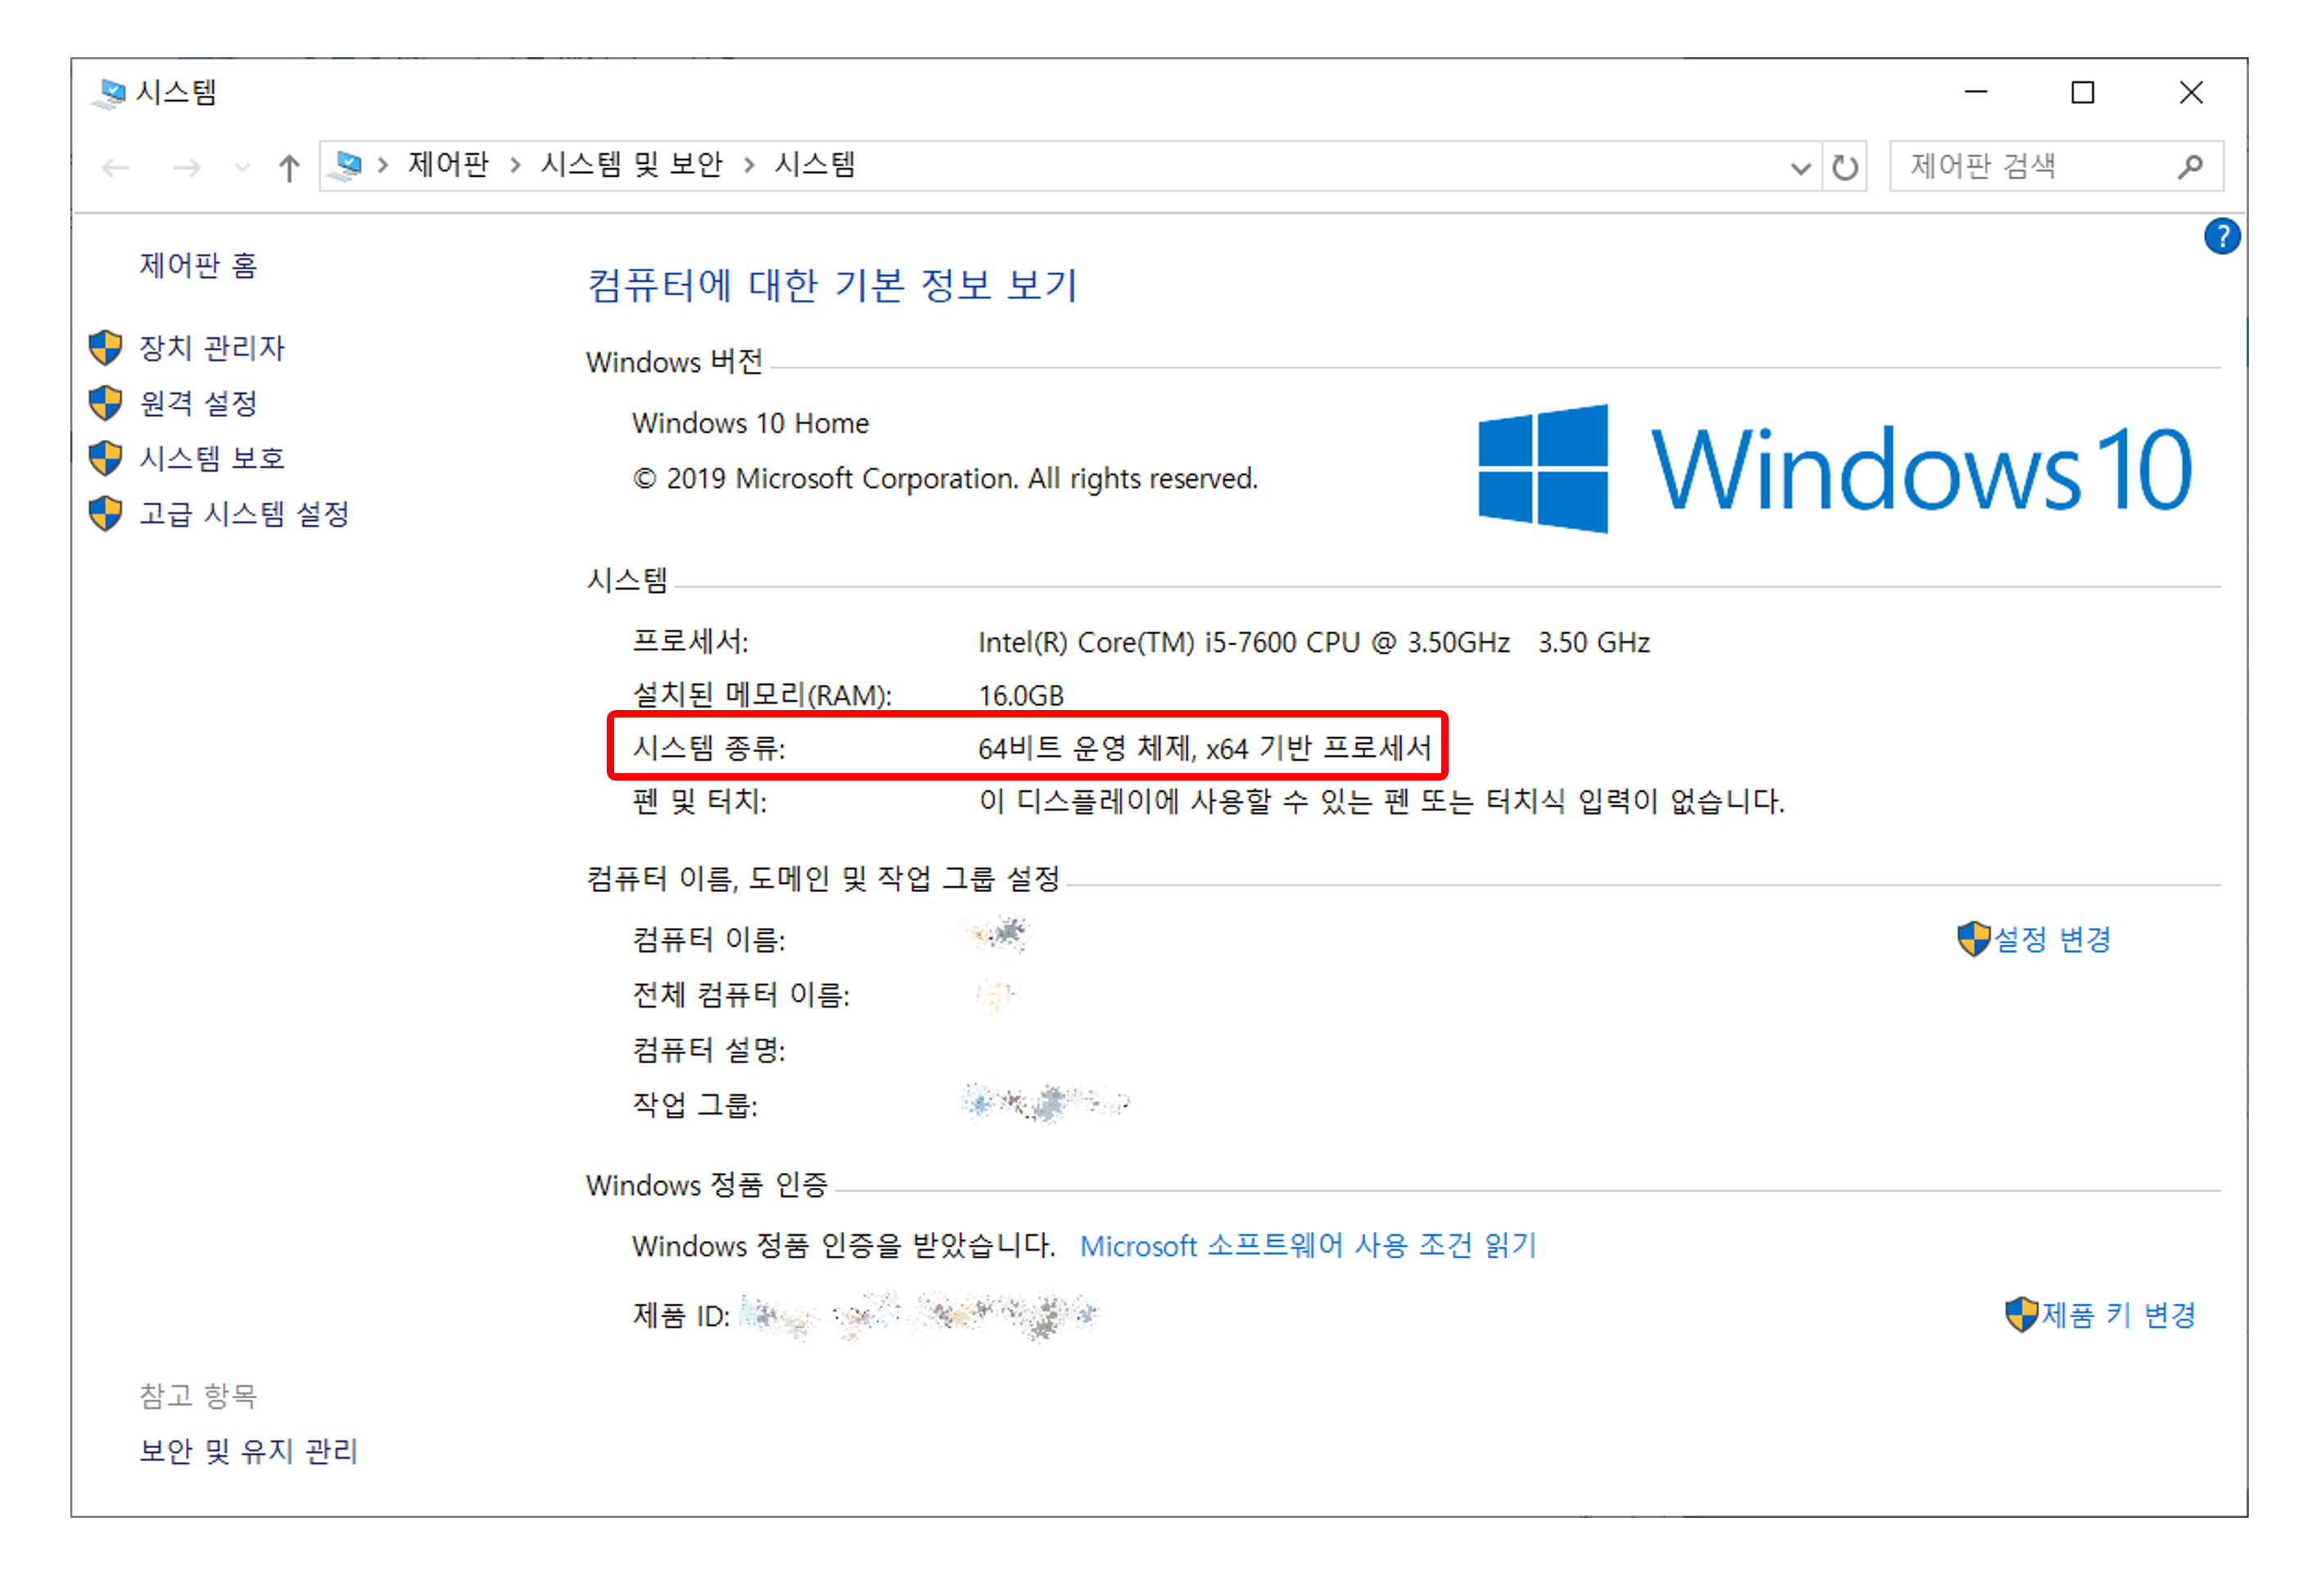Click the 설치된 메모리(RAM): label
Viewport: 2324px width, 1589px height.
762,694
